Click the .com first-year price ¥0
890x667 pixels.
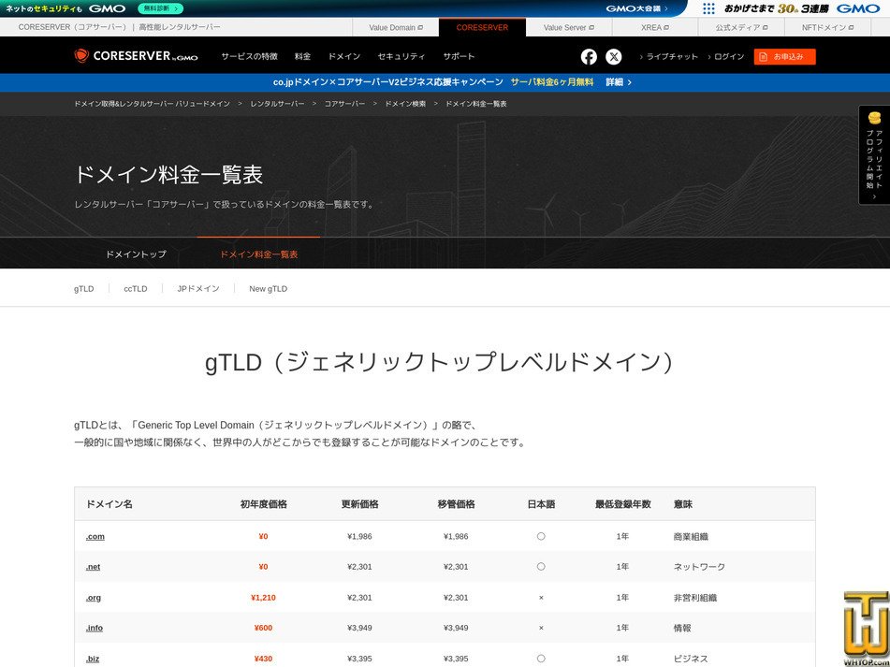263,537
